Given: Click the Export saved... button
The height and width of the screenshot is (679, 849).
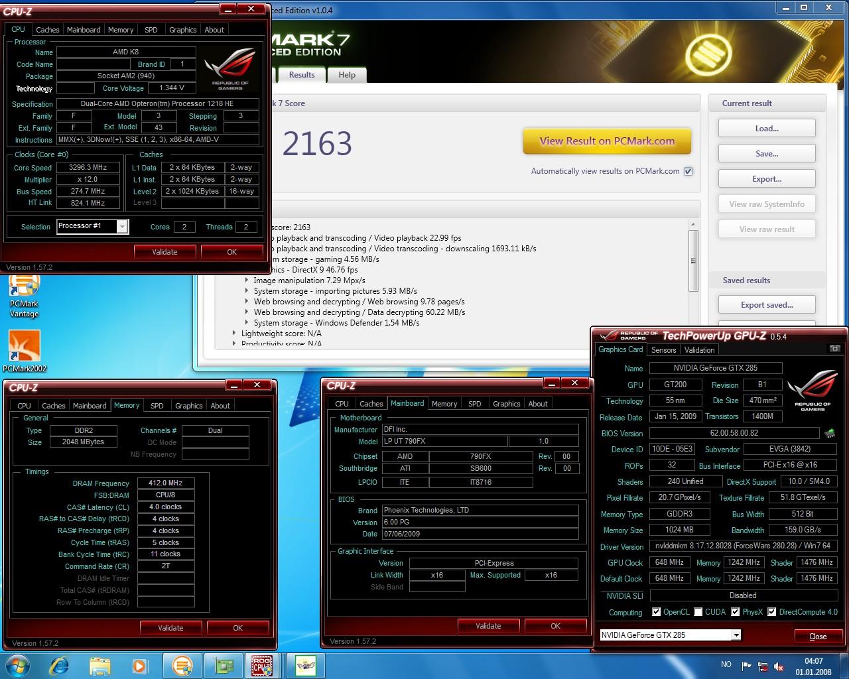Looking at the screenshot, I should (x=767, y=305).
